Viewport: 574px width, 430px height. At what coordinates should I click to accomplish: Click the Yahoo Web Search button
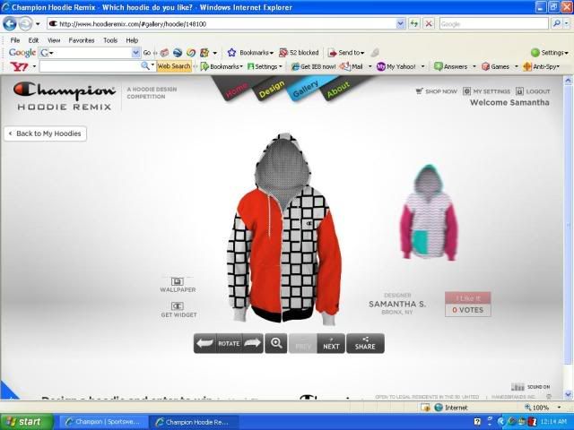[x=174, y=66]
